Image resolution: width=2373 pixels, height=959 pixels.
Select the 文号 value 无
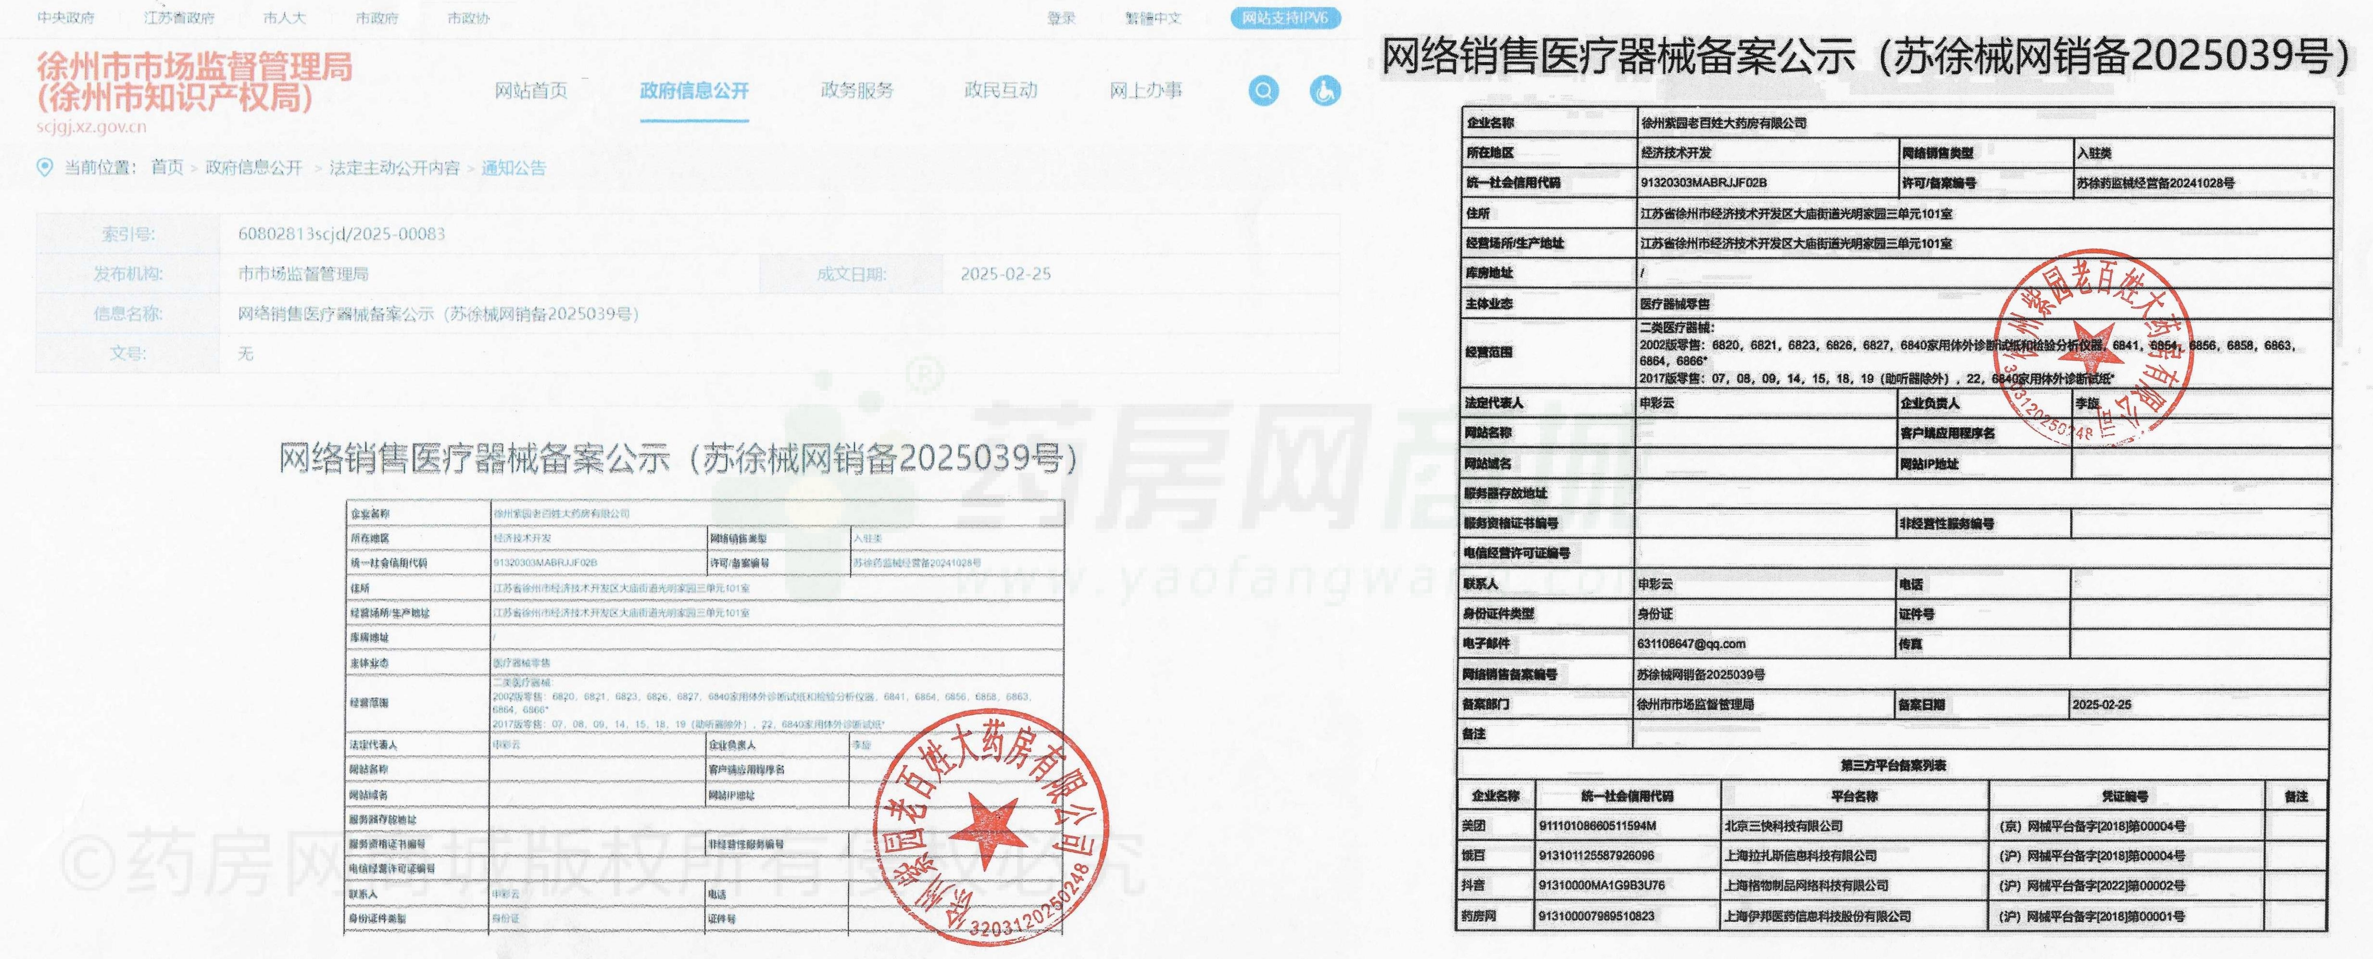[x=245, y=354]
